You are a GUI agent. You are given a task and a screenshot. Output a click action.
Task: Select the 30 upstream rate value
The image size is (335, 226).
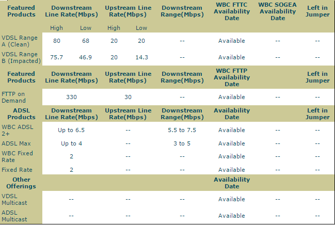click(x=128, y=97)
